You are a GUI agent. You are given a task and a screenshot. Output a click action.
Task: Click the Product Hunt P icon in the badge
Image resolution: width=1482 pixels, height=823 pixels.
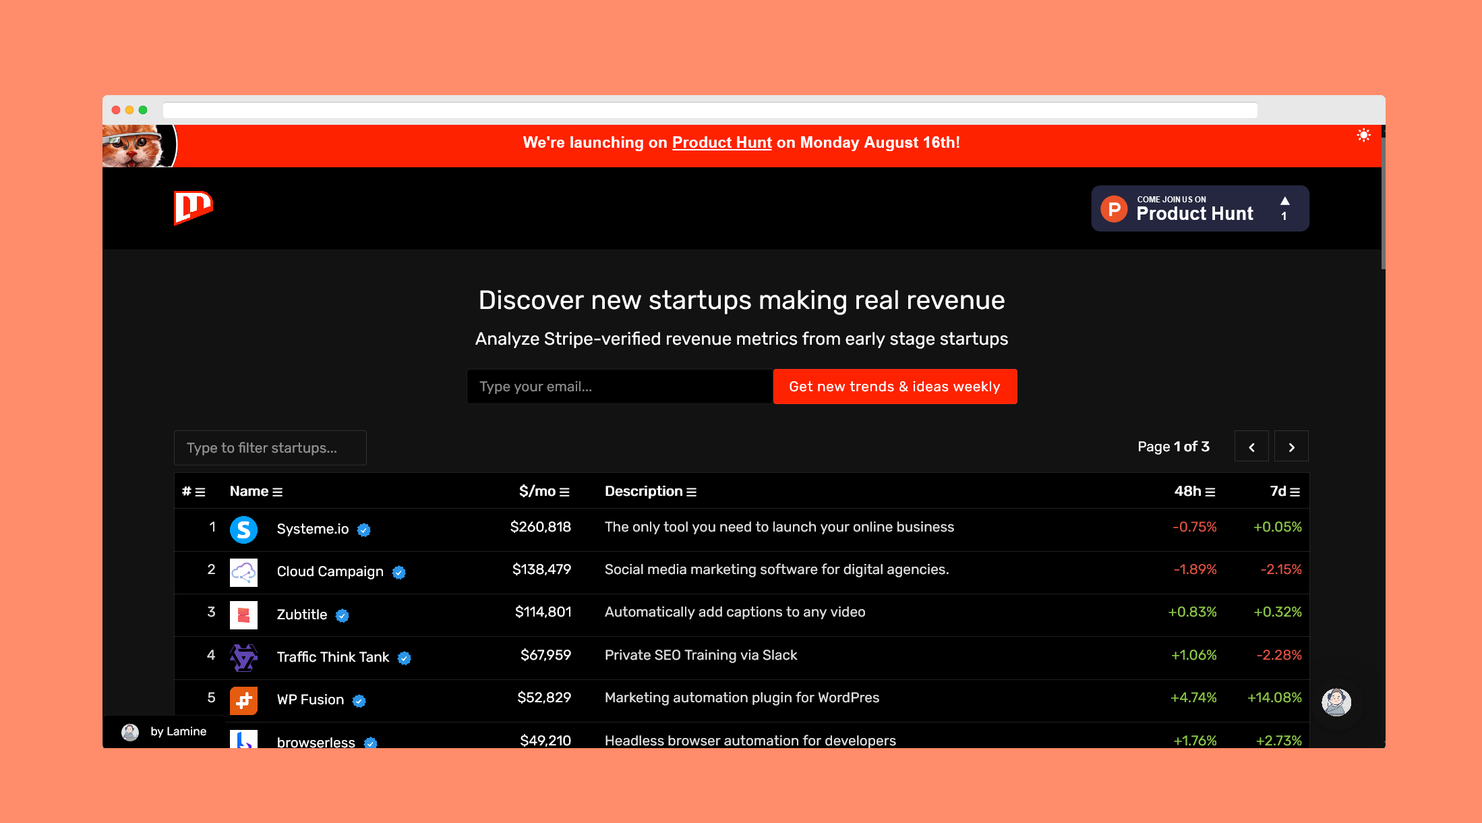point(1113,208)
